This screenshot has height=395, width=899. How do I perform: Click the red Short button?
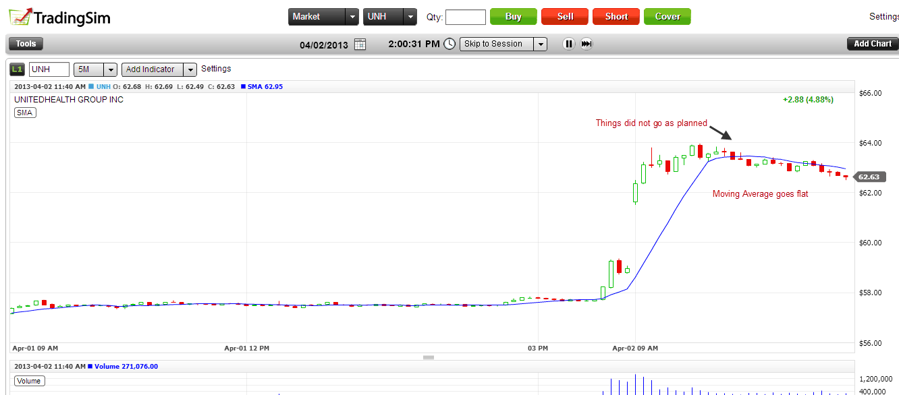(616, 17)
